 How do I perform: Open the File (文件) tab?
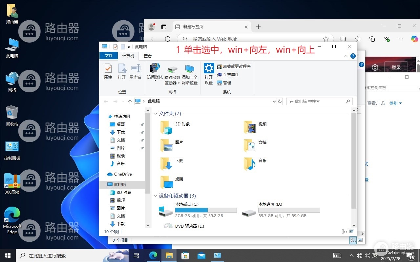coord(109,56)
